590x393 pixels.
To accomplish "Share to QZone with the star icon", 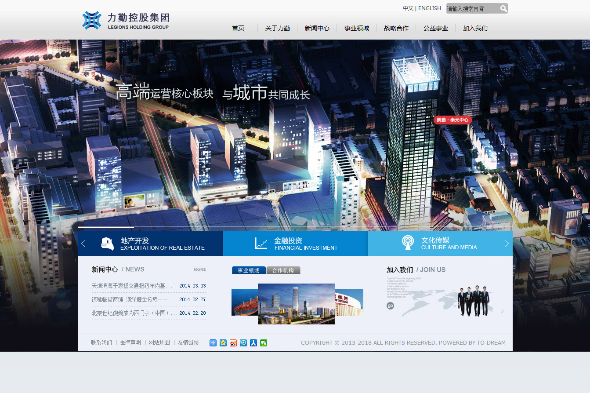I will (223, 343).
